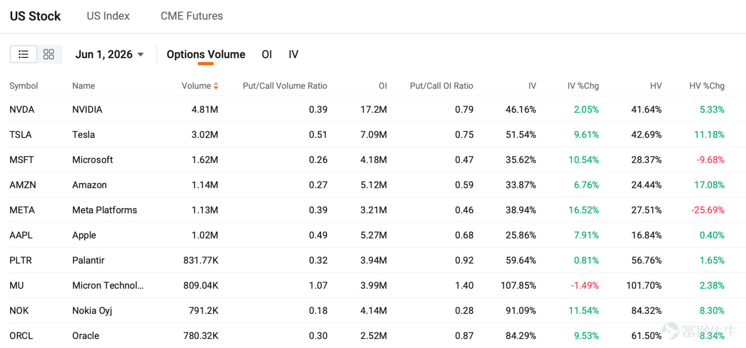Viewport: 746px width, 348px height.
Task: Sort by the HV column header
Action: [x=656, y=86]
